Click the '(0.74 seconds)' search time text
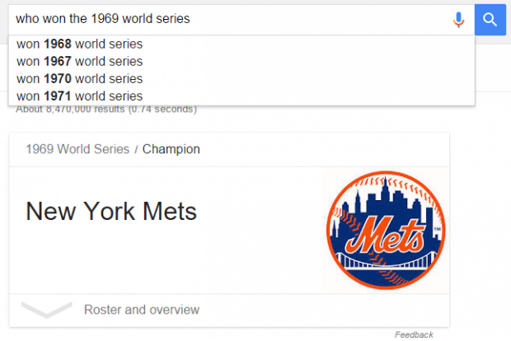 pyautogui.click(x=162, y=109)
